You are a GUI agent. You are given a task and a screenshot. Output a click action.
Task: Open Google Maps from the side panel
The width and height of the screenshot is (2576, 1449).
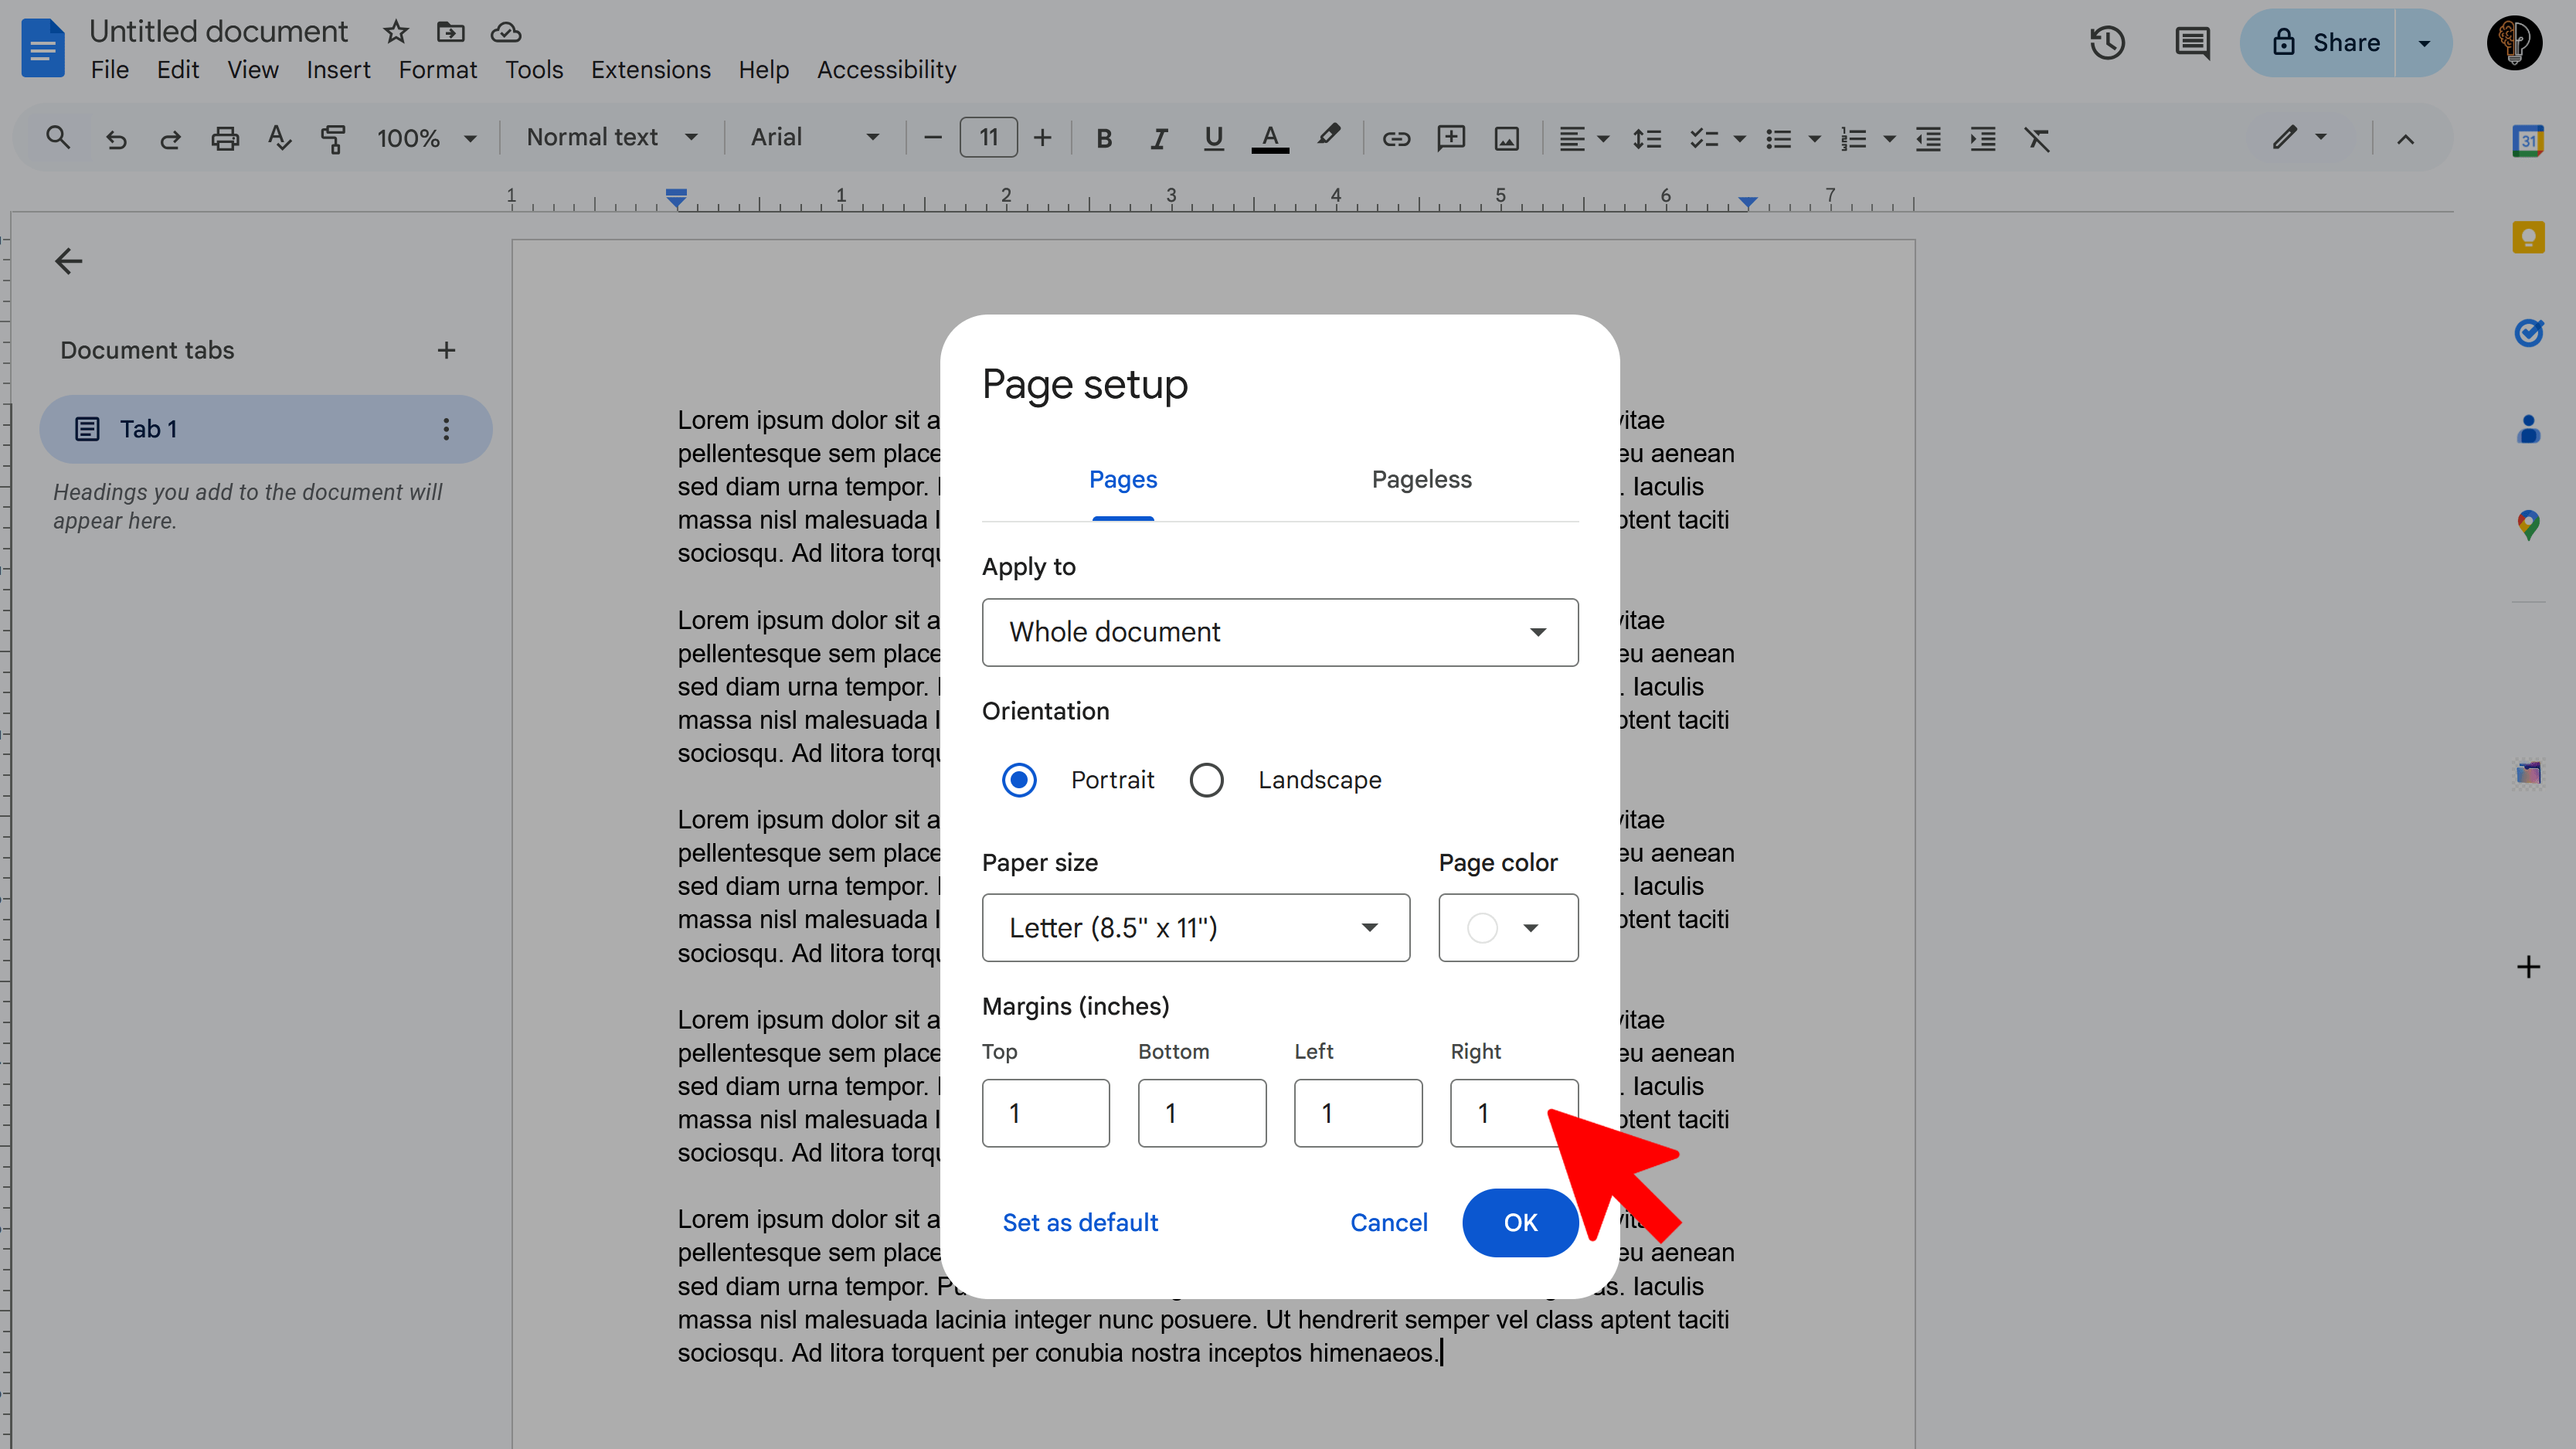click(2529, 524)
